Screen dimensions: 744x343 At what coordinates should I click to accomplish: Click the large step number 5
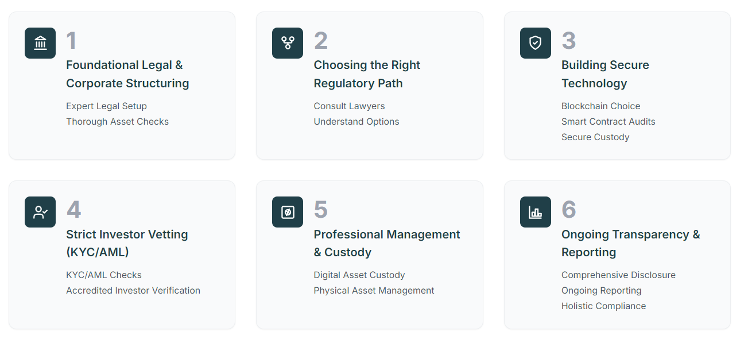coord(320,210)
